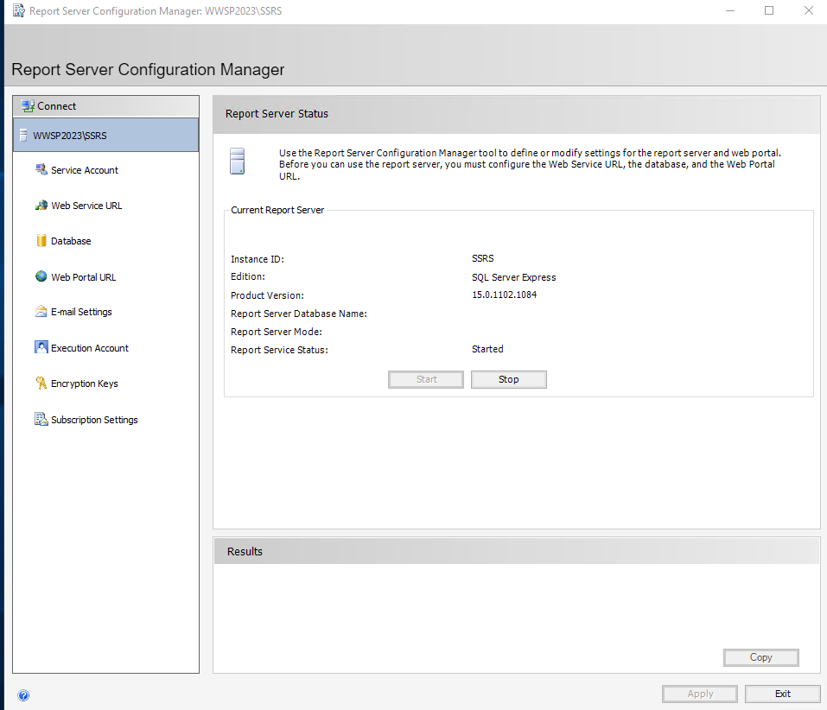Open the Encryption Keys page

tap(85, 384)
